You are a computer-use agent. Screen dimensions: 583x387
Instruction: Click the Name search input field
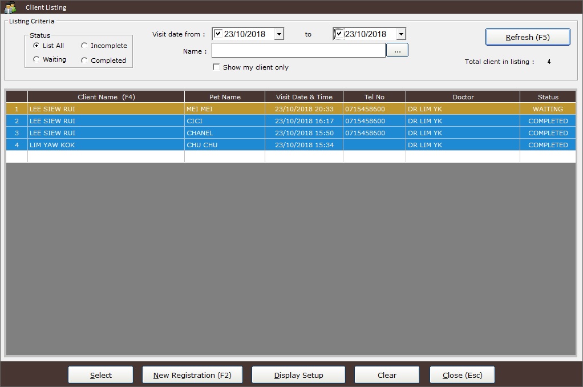coord(298,51)
